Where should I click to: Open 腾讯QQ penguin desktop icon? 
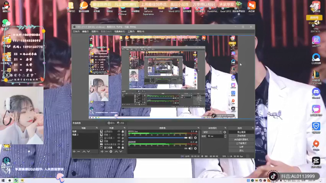coord(7,6)
